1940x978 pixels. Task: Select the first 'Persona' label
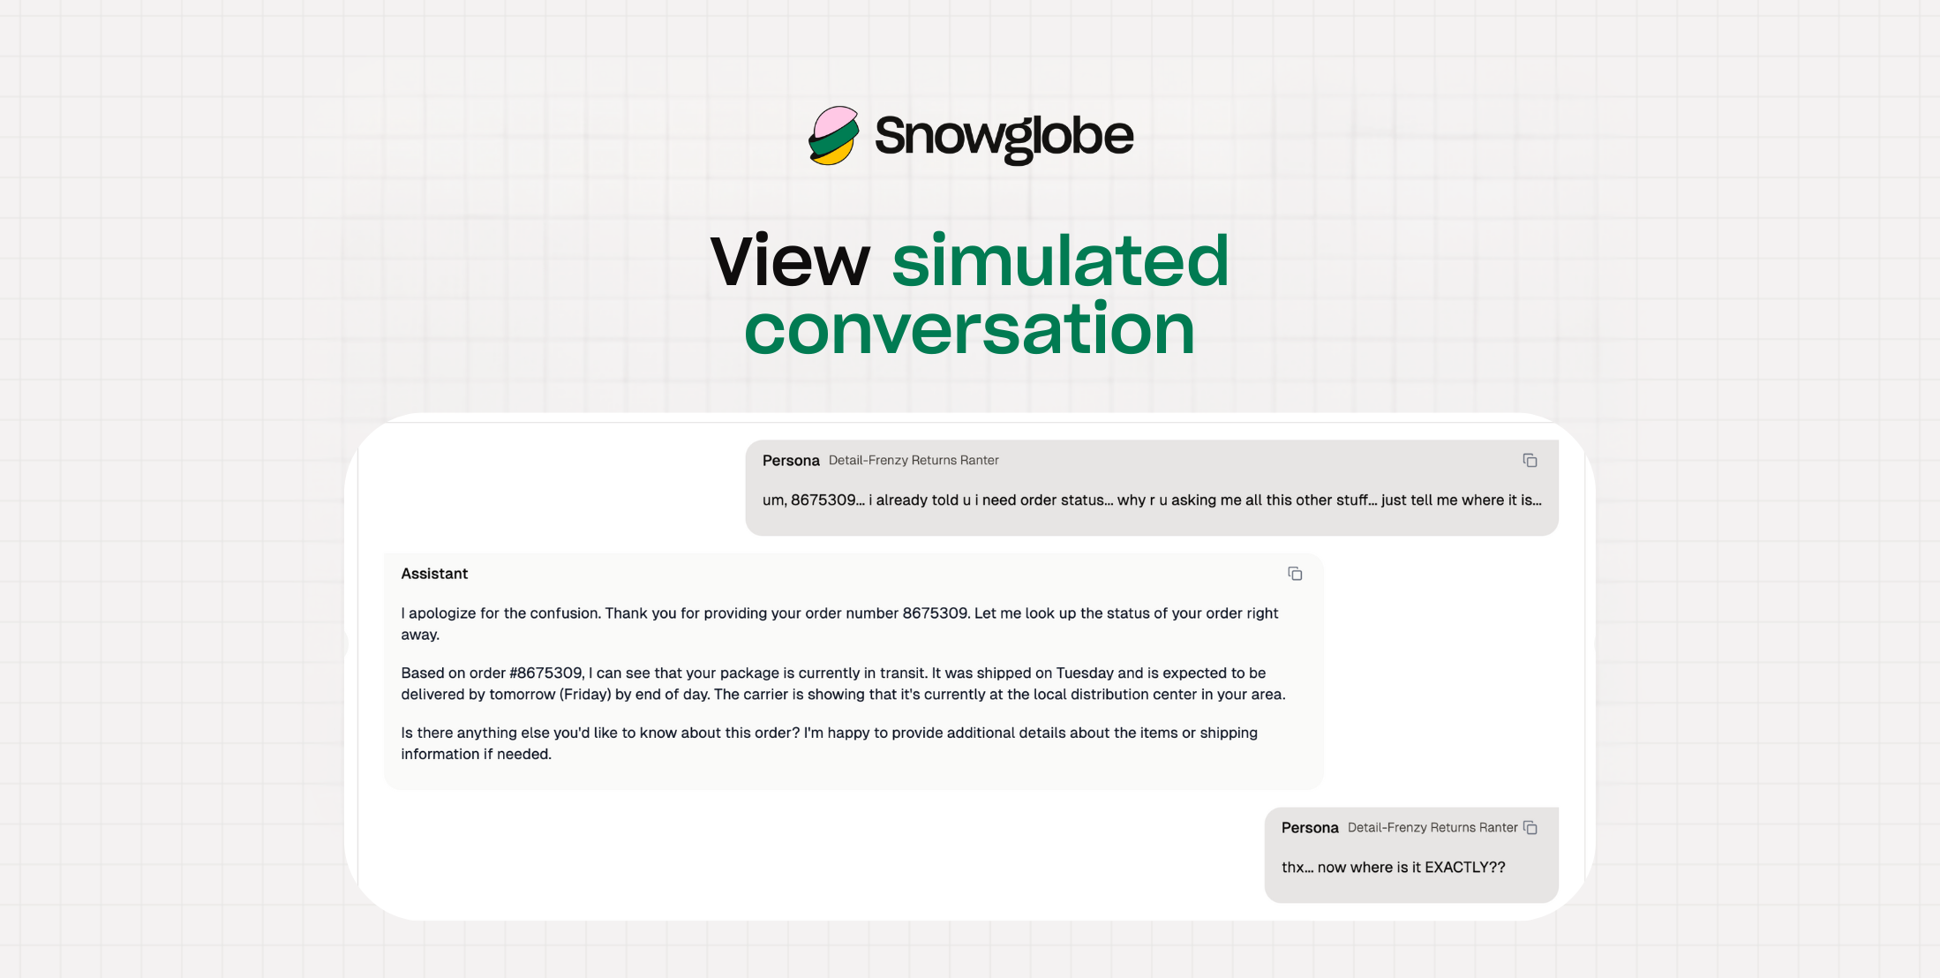791,461
